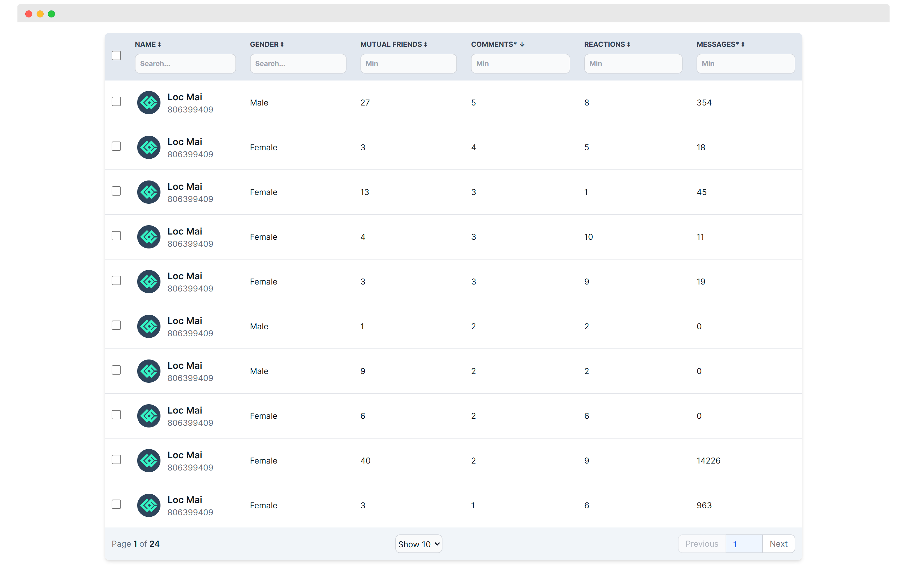
Task: Click the Gender search box
Action: (x=298, y=63)
